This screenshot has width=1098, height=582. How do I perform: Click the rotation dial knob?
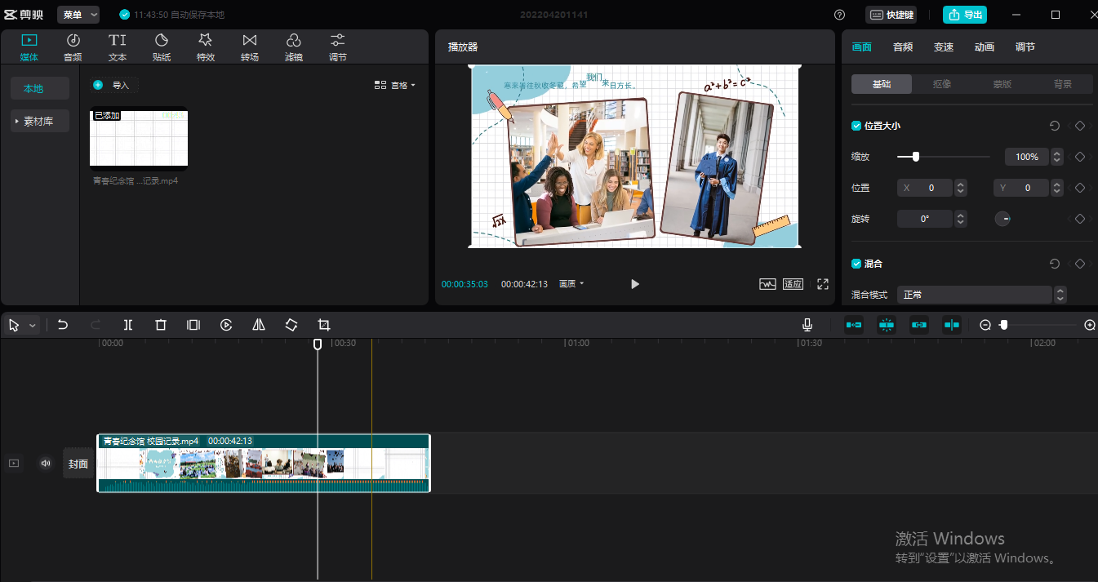click(1002, 219)
